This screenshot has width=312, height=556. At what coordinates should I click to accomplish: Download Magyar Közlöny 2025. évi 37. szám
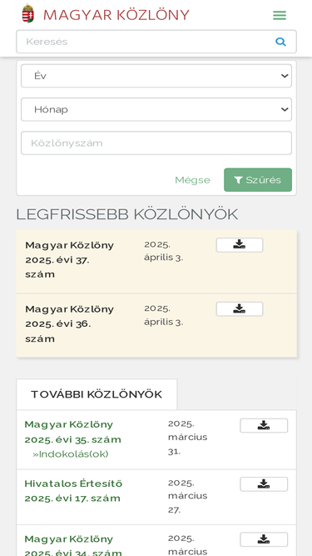tap(240, 245)
